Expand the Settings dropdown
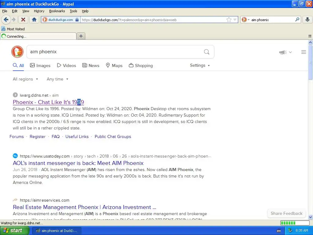The width and height of the screenshot is (313, 235). 200,65
